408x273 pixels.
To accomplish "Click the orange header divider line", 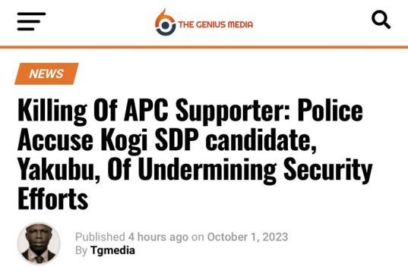I will (204, 47).
